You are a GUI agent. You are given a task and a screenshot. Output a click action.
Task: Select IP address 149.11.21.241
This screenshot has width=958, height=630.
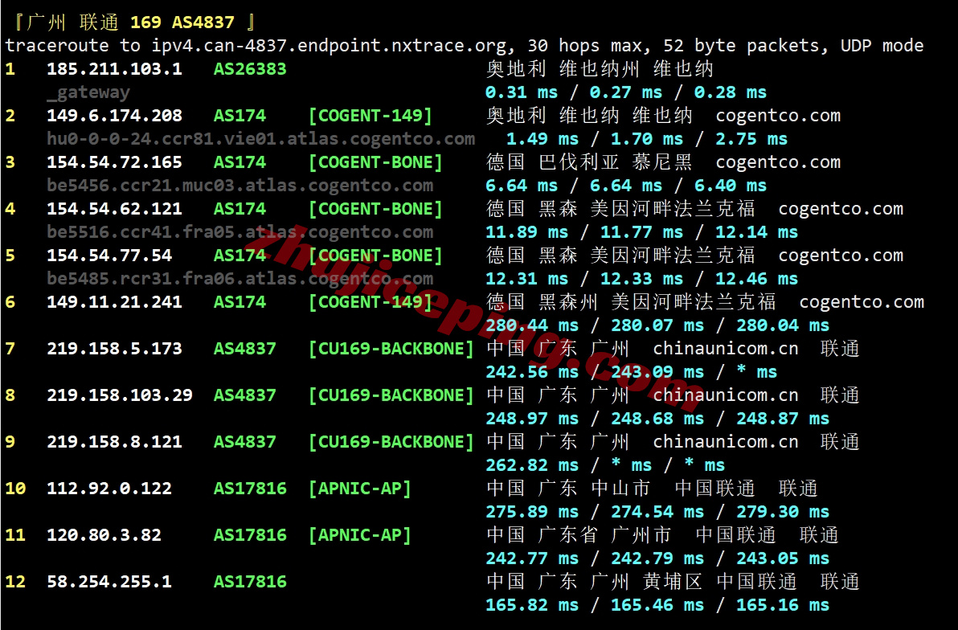[x=114, y=302]
